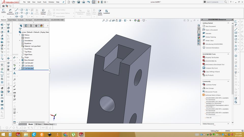The height and width of the screenshot is (137, 244).
Task: Click the Rebuild traffic light icon
Action: (x=99, y=2)
